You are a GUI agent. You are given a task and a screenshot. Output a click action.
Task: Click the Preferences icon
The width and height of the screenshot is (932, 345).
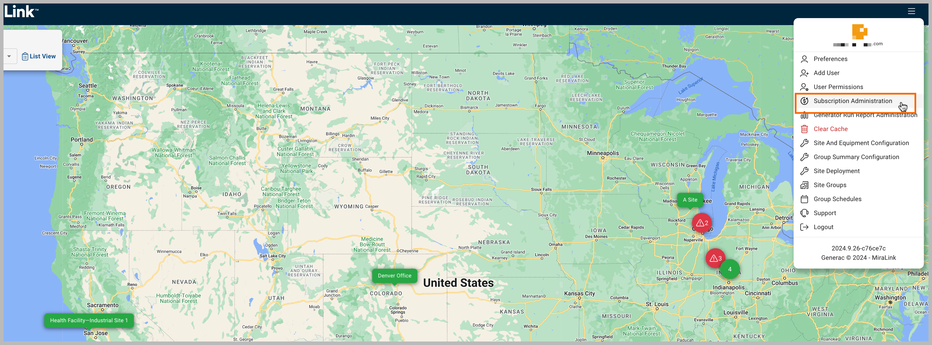tap(805, 59)
